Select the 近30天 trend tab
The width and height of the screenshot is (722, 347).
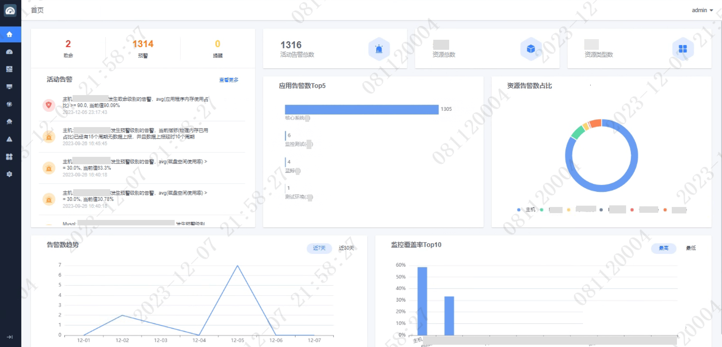(x=346, y=248)
